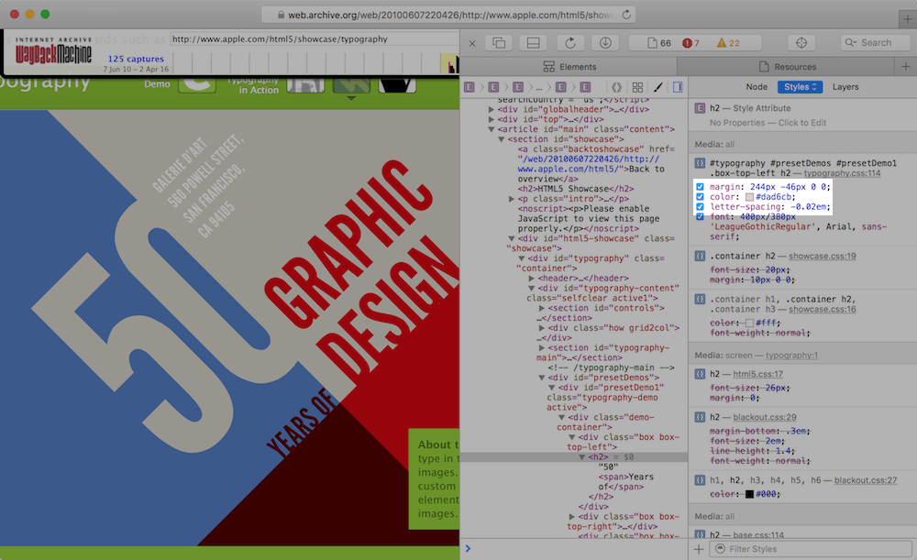917x560 pixels.
Task: Collapse the section id showcase node
Action: click(x=502, y=139)
